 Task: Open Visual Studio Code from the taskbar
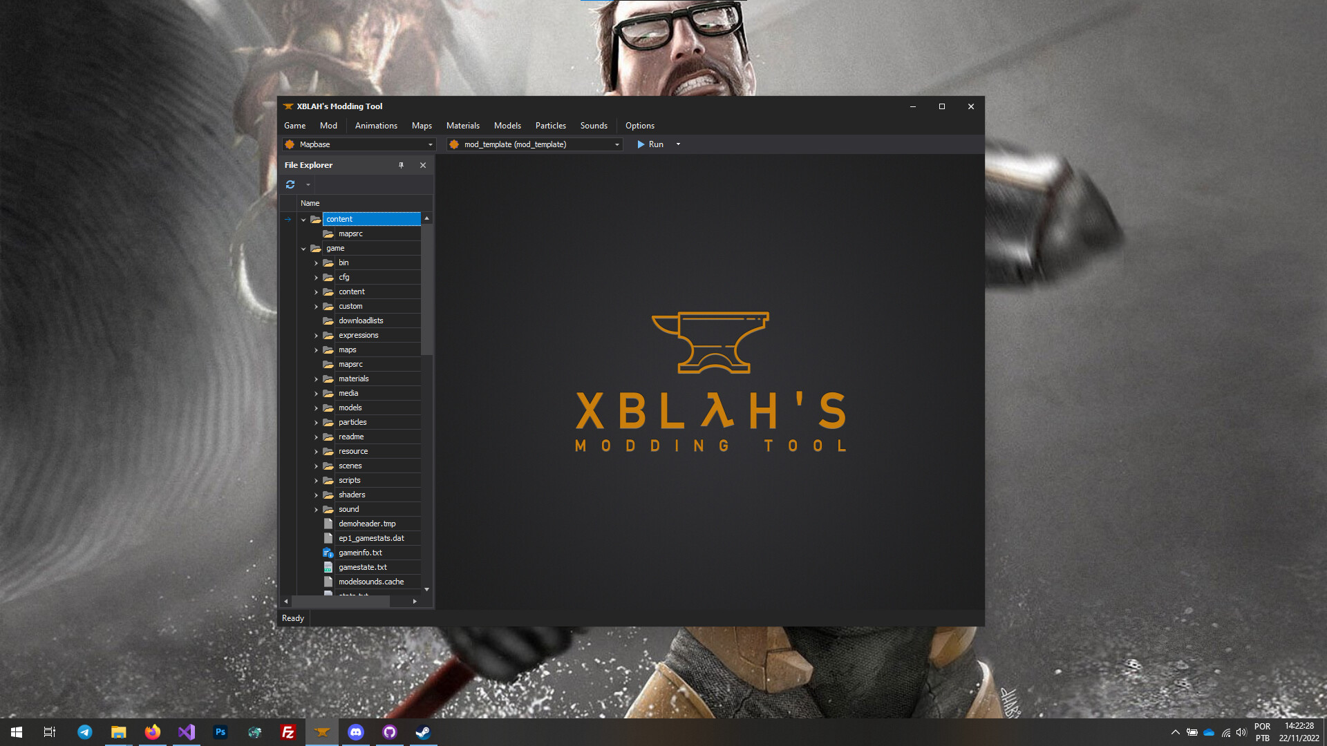click(186, 732)
